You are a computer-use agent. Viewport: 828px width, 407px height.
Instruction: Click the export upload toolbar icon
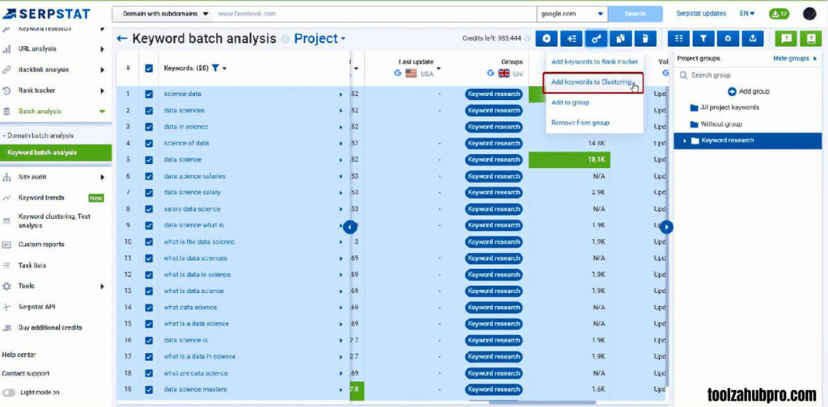(x=753, y=39)
